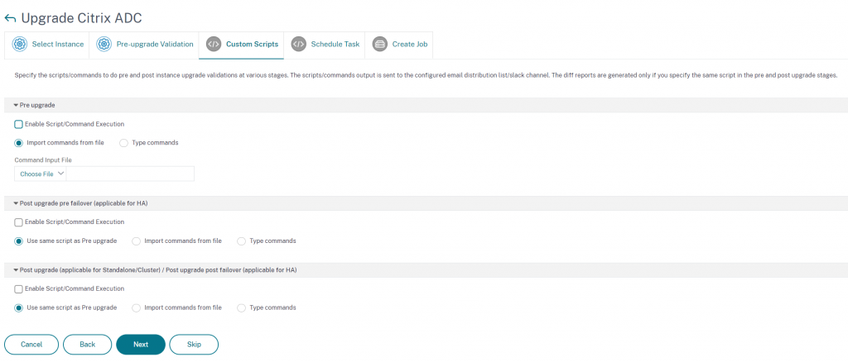Switch to the Custom Scripts tab
Image resolution: width=848 pixels, height=362 pixels.
241,45
